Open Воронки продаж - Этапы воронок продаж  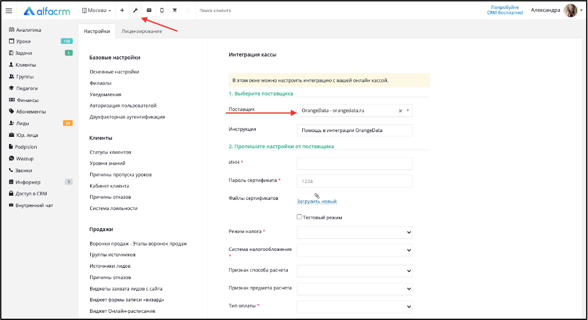pos(138,244)
